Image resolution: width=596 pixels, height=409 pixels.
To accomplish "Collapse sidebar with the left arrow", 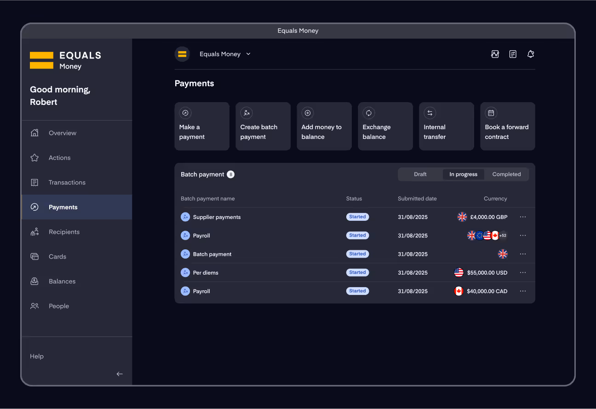I will pos(120,374).
